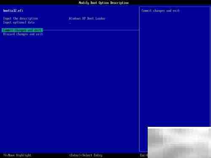Click the 'Input optional data' label
Screen dimensions: 211x158
coord(19,22)
